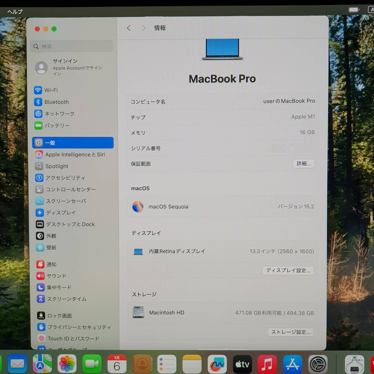374x374 pixels.
Task: Go back with the left chevron
Action: 129,28
